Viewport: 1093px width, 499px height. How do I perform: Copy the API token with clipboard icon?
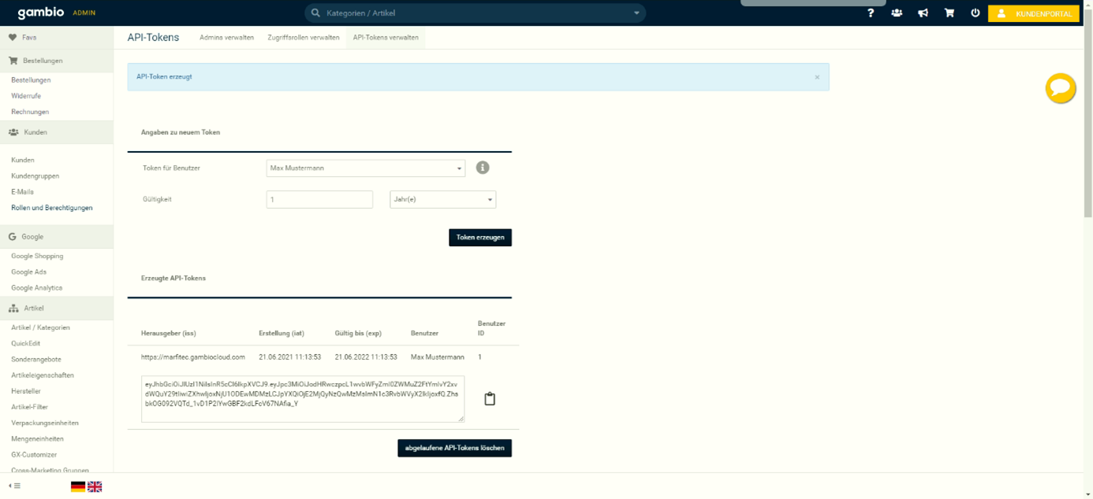point(490,399)
